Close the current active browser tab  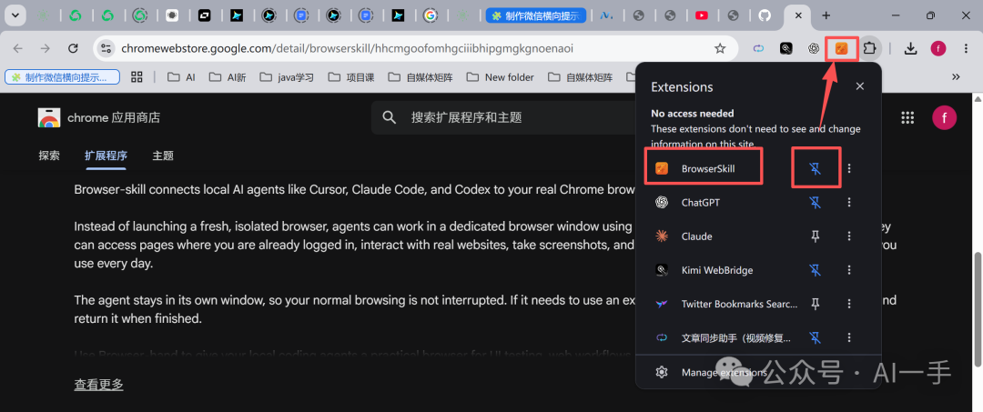point(798,15)
